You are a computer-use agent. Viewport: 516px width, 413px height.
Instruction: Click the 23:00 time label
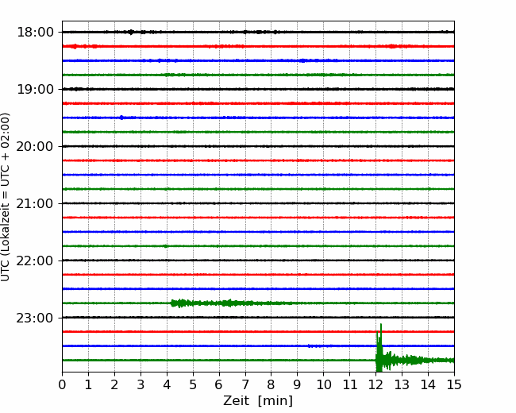tap(35, 318)
